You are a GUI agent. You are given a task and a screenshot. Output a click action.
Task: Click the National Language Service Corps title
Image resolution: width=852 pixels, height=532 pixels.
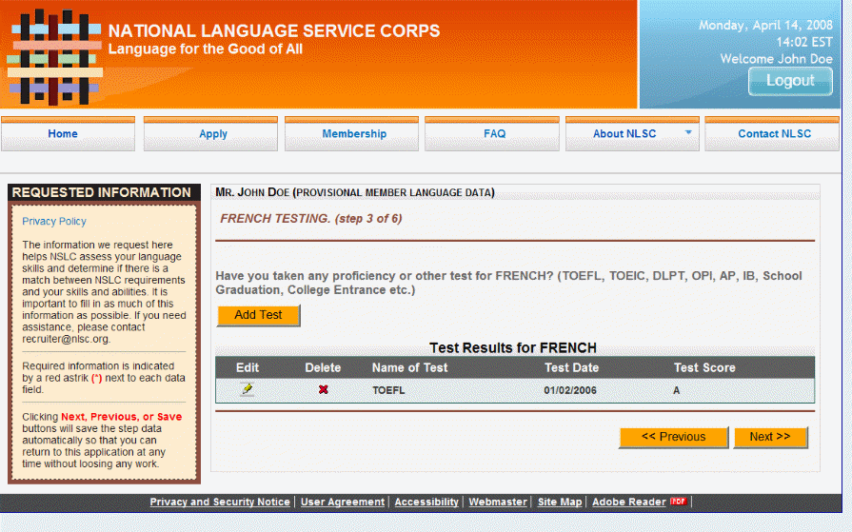[274, 30]
